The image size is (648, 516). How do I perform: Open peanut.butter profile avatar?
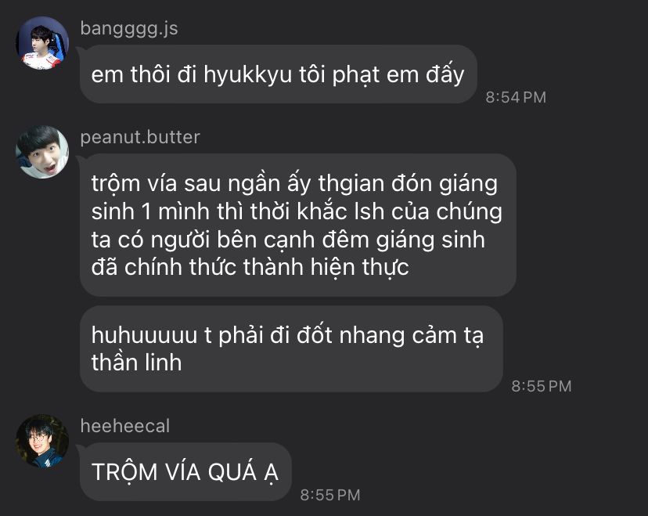pyautogui.click(x=42, y=152)
